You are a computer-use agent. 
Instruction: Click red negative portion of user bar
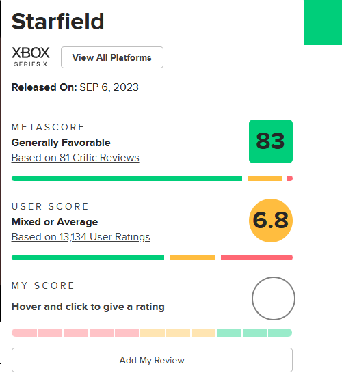(256, 257)
